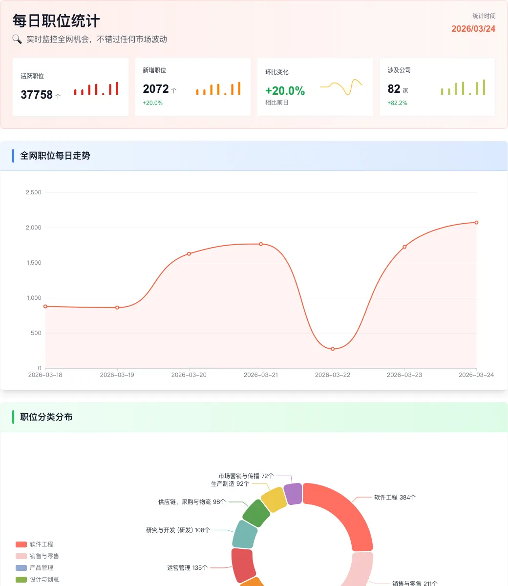Click the 生产制造 92个 pie label

(230, 484)
